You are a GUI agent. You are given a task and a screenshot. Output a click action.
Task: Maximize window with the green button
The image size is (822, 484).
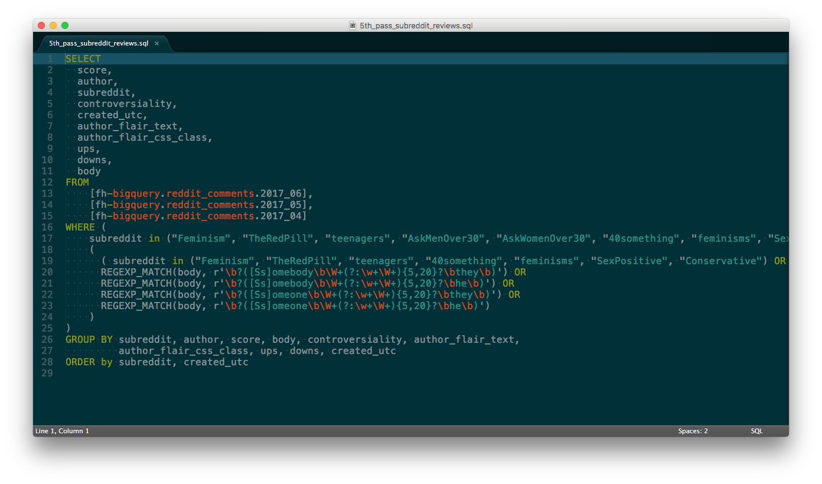coord(65,25)
